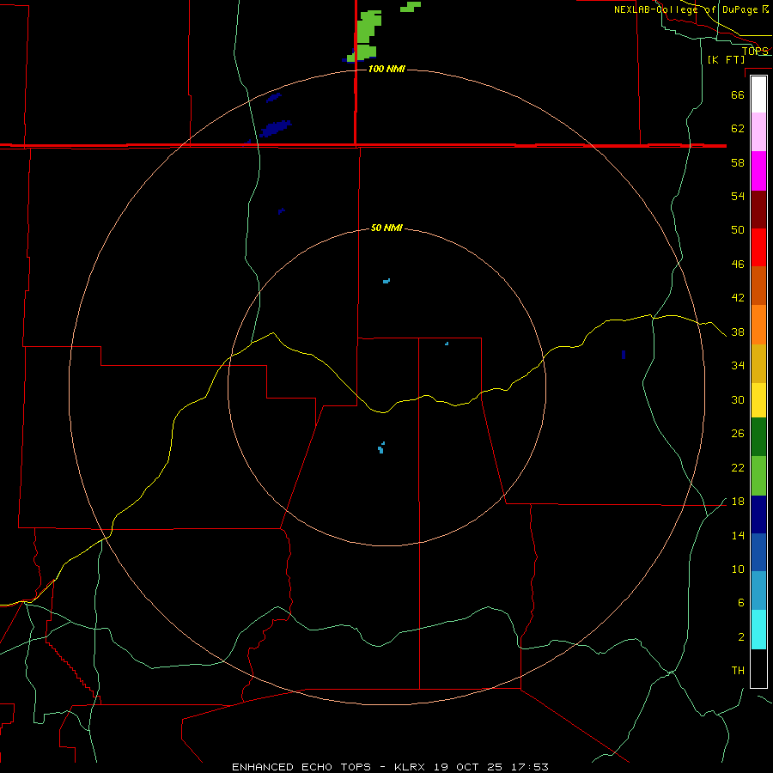Click the 34 scale value label
773x773 pixels.
tap(738, 365)
